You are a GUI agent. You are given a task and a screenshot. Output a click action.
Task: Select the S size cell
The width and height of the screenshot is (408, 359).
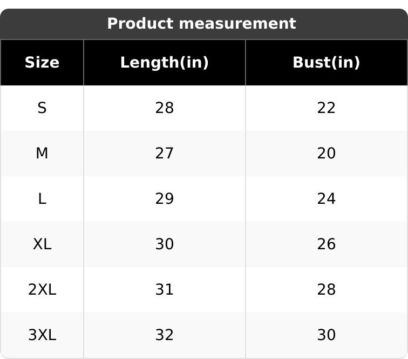[x=42, y=108]
